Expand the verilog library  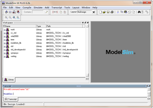point(4,57)
